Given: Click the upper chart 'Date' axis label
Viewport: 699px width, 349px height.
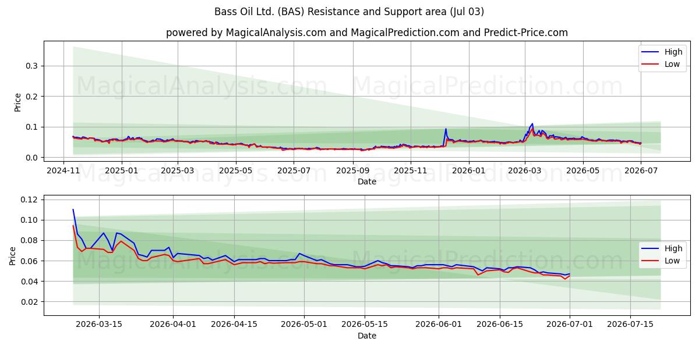Looking at the screenshot, I should tap(367, 181).
